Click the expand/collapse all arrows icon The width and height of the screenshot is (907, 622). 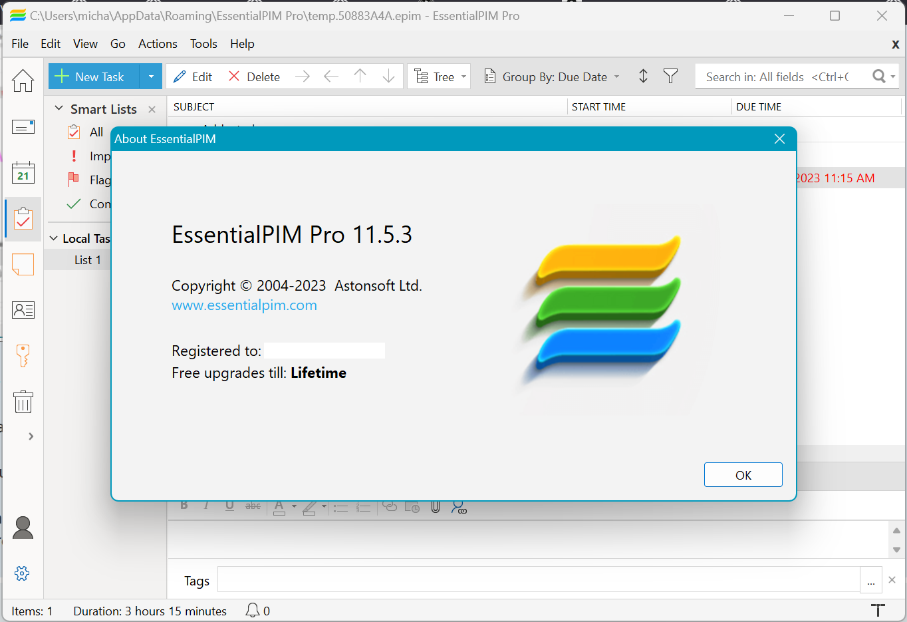[x=643, y=77]
